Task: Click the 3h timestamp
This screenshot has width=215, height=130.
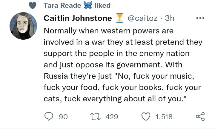Action: pyautogui.click(x=169, y=18)
